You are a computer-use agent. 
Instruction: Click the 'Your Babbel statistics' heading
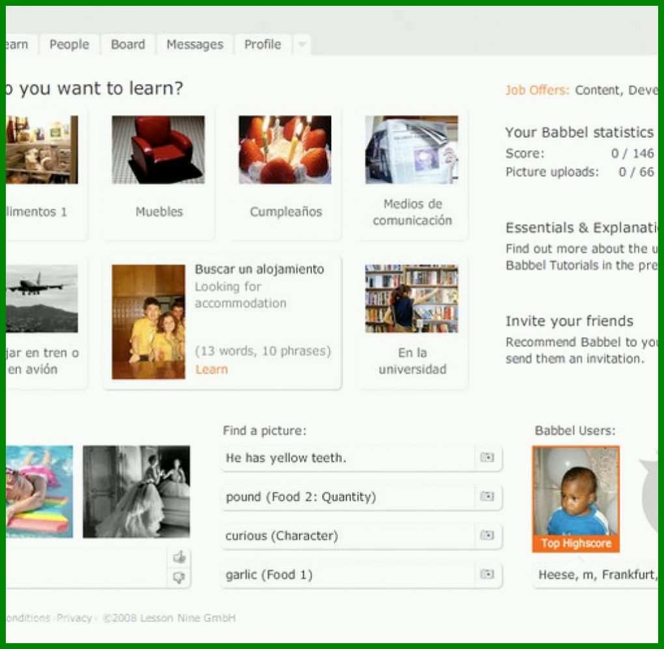[x=579, y=133]
